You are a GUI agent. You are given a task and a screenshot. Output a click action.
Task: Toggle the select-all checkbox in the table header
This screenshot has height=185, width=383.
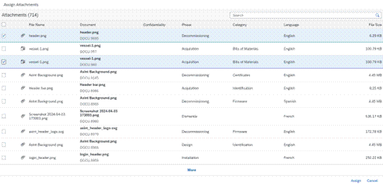click(x=3, y=25)
